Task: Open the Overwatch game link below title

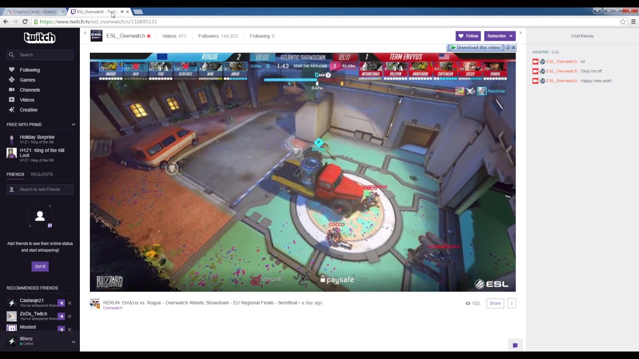Action: click(112, 308)
